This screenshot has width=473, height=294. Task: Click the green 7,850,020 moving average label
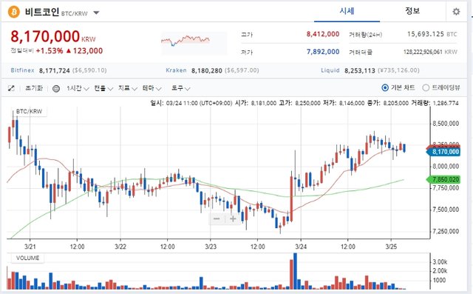pos(443,179)
